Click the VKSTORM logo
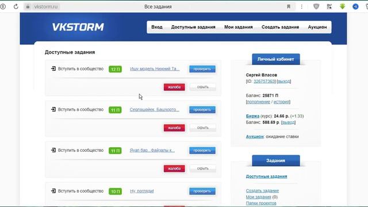Viewport: 368px width, 207px height. [78, 27]
